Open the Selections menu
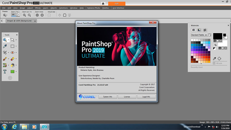Image resolution: width=231 pixels, height=130 pixels. pos(63,8)
